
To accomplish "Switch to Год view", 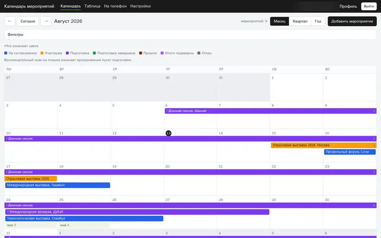I will click(318, 21).
